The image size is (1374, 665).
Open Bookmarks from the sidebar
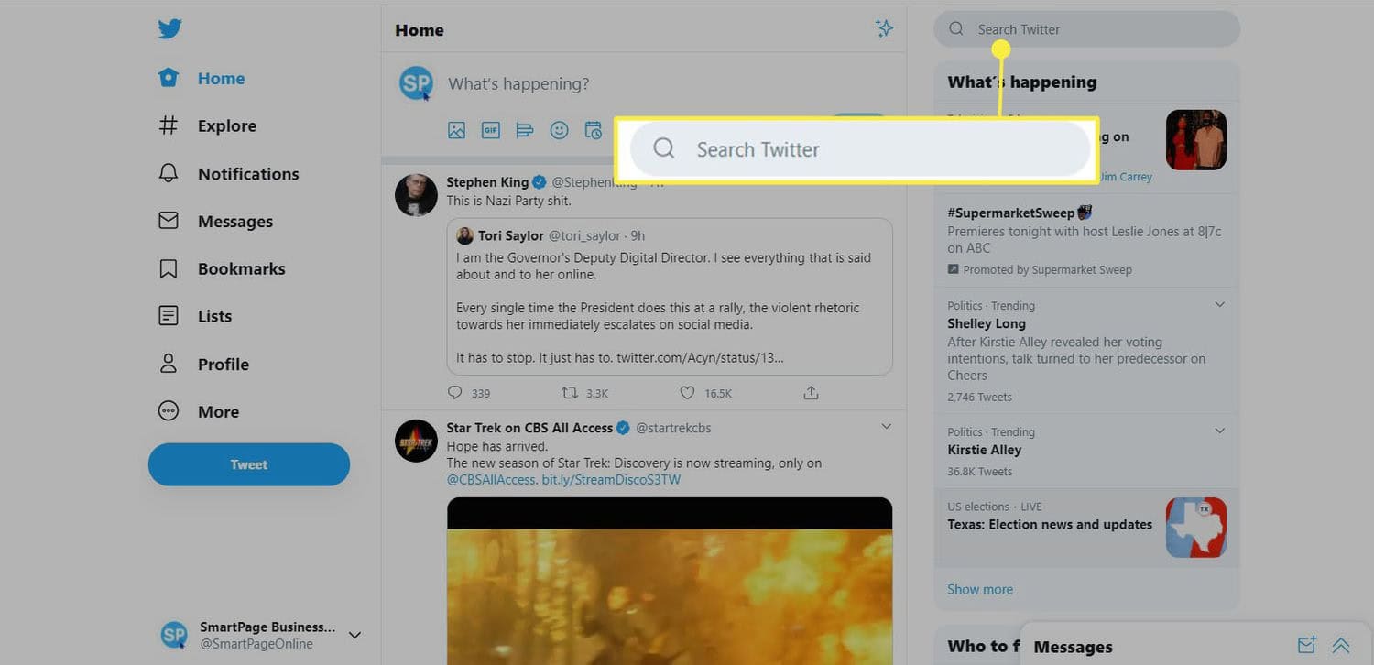(x=222, y=269)
